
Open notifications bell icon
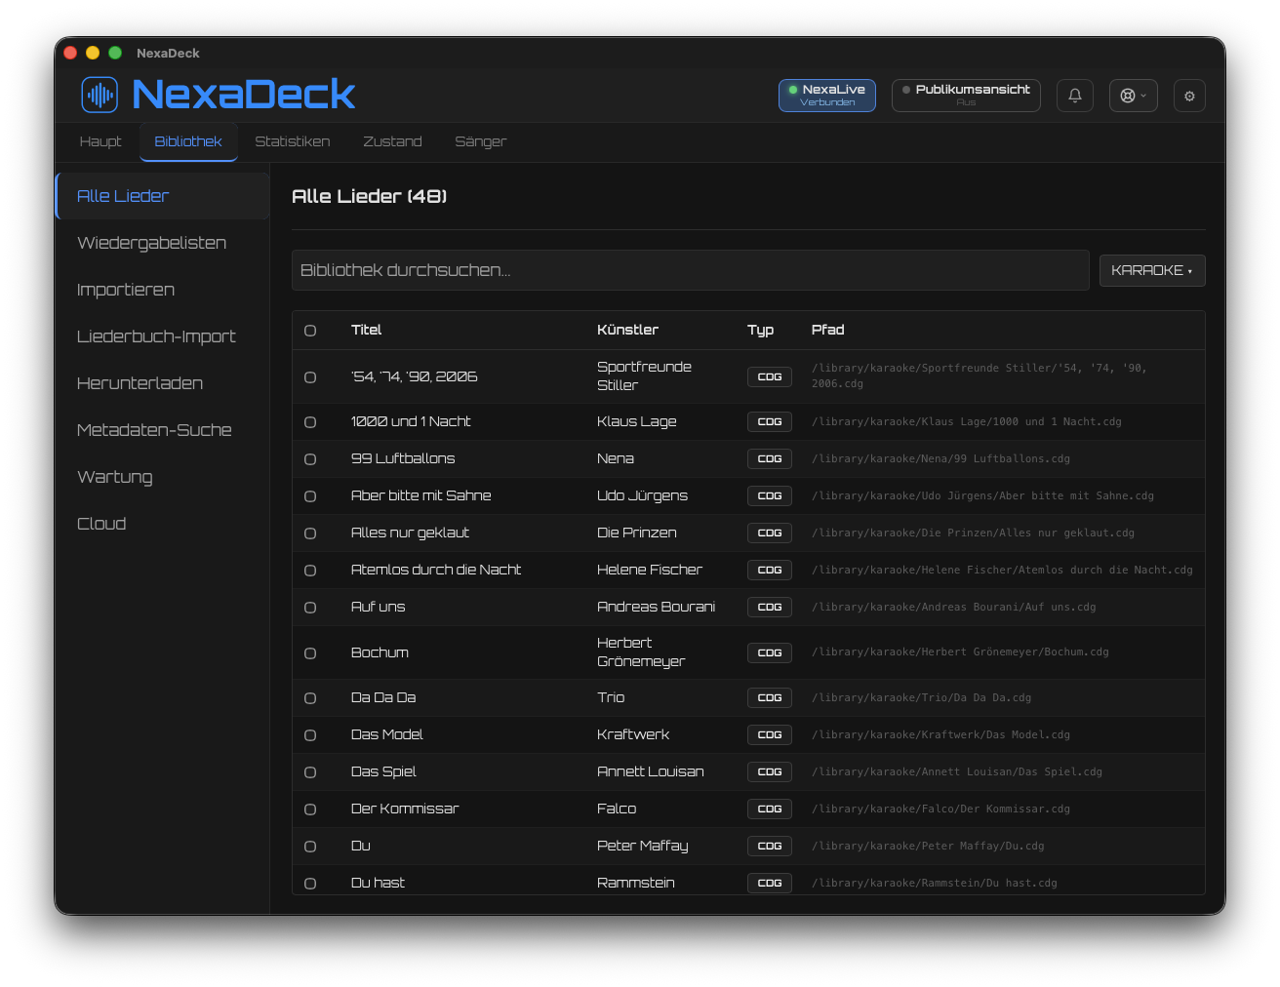click(x=1075, y=96)
